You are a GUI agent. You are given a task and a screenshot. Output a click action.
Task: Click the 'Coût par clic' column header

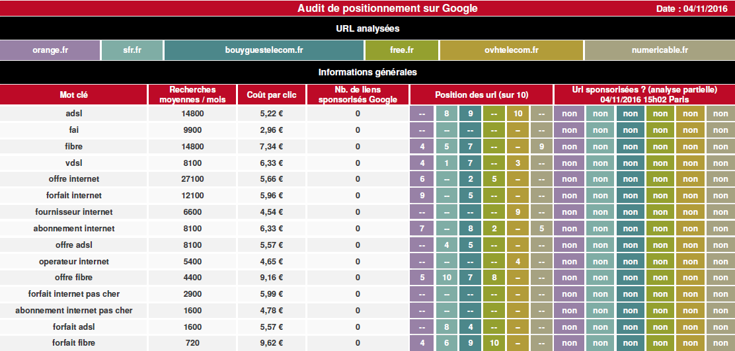coord(272,95)
